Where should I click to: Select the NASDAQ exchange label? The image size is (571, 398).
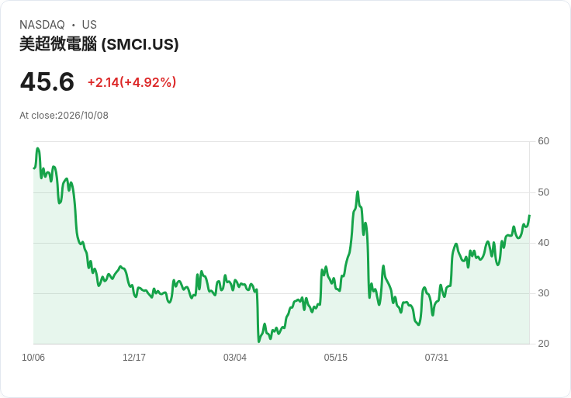42,25
